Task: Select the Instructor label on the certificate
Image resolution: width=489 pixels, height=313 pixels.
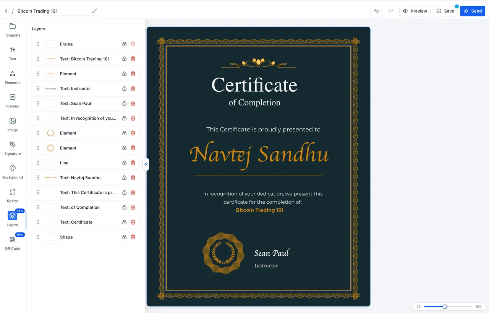Action: [266, 266]
